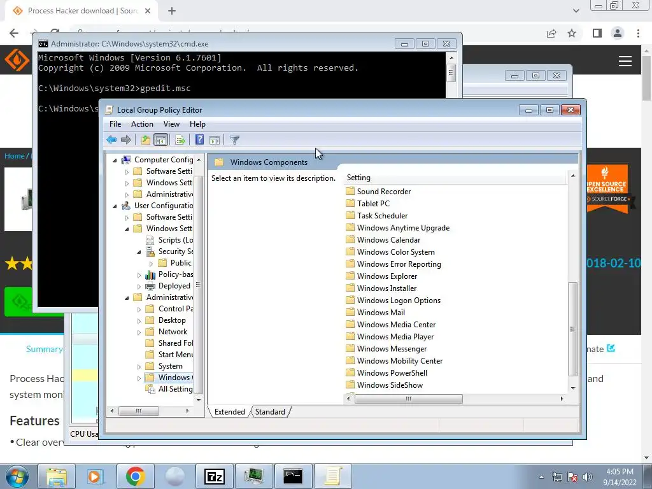Collapse the Computer Configuration node
Screen dimensions: 652x489
[x=115, y=160]
